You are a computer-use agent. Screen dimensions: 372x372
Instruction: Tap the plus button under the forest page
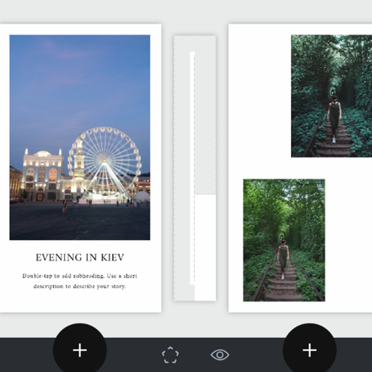coord(309,350)
